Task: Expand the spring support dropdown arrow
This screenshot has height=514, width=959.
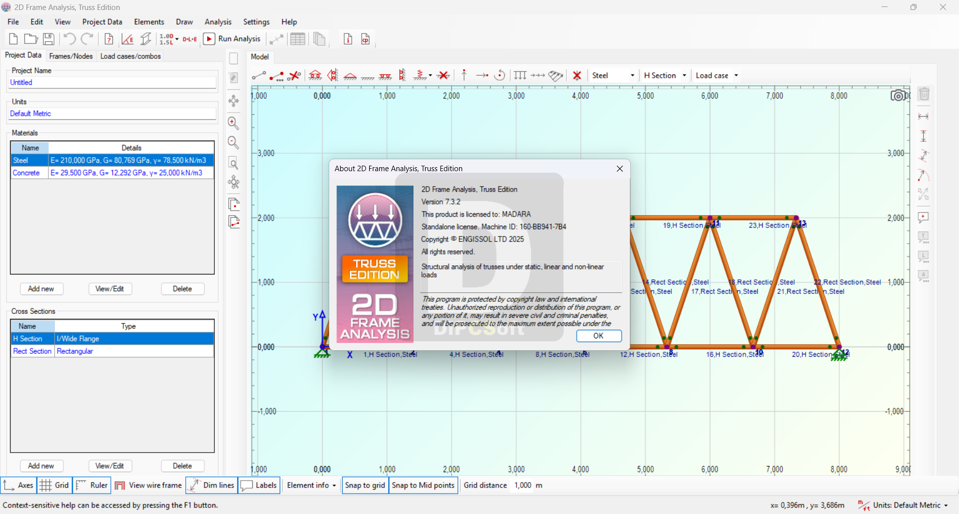Action: tap(430, 76)
